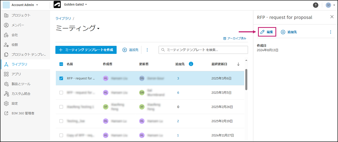Click the アーカイブ済み archive link

click(x=234, y=38)
